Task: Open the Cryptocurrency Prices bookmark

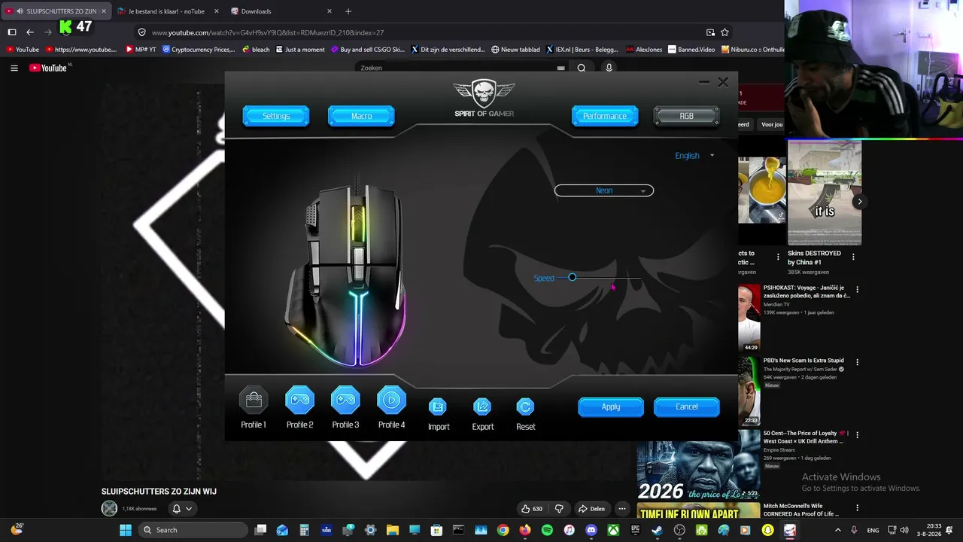Action: tap(199, 50)
